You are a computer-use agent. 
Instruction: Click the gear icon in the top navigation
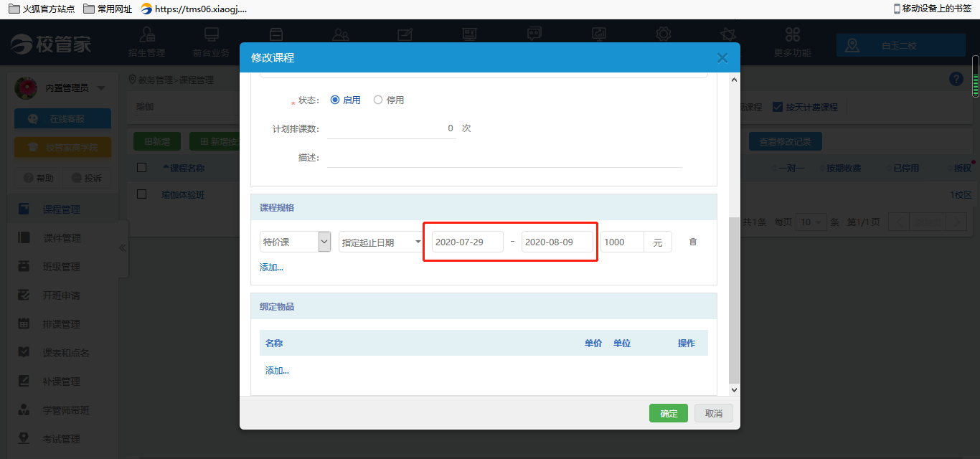point(664,34)
